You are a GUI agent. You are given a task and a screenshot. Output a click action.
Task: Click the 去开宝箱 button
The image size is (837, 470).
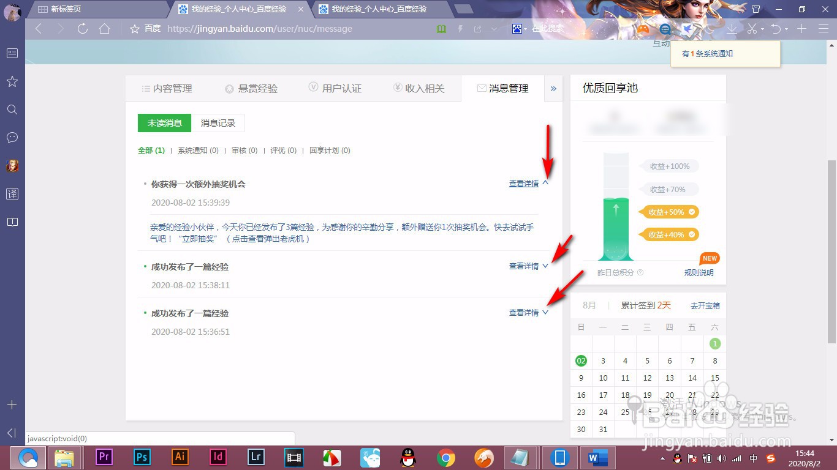pos(705,305)
